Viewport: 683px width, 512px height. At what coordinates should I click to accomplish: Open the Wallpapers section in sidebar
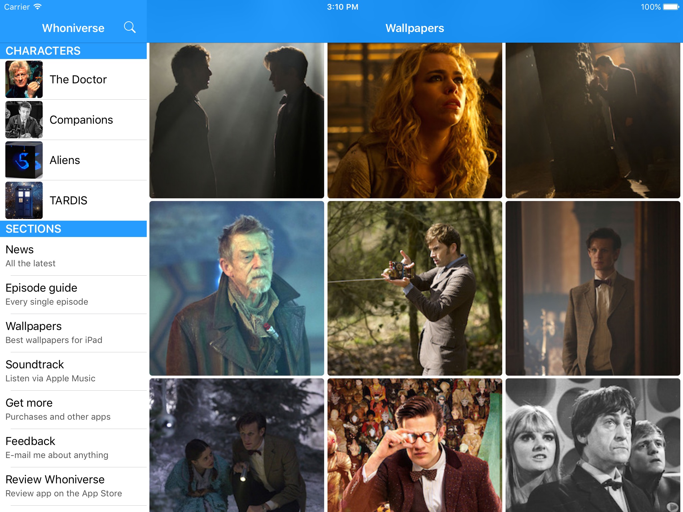pyautogui.click(x=73, y=333)
